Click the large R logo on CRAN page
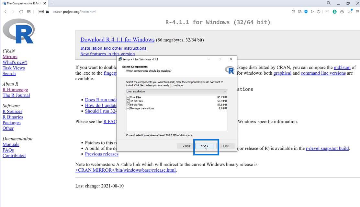 click(18, 31)
